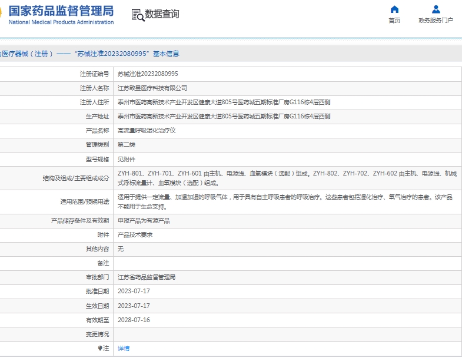Click the 数据查询 search document icon
The width and height of the screenshot is (462, 361).
click(138, 15)
